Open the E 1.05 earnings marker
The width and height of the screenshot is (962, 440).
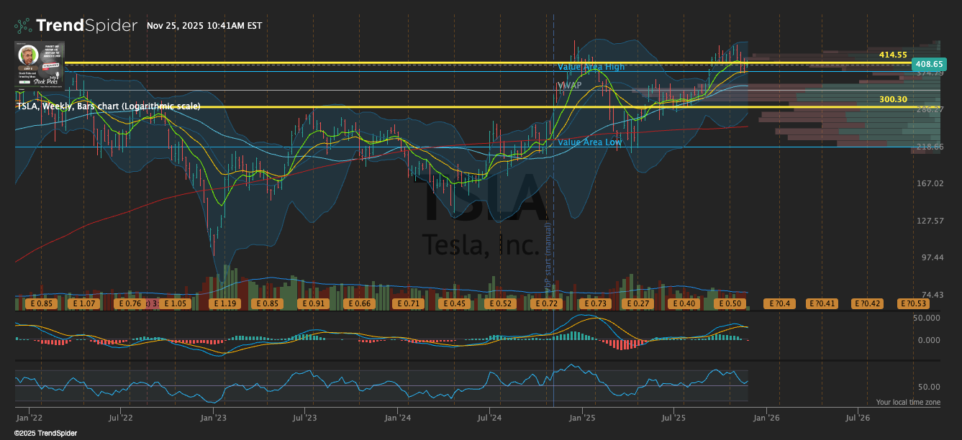(x=174, y=304)
